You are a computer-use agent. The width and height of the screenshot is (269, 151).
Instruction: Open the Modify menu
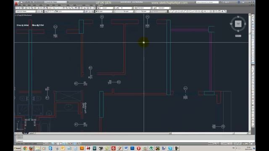pyautogui.click(x=71, y=5)
